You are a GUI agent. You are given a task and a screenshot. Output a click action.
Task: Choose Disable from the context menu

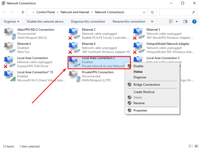[138, 66]
